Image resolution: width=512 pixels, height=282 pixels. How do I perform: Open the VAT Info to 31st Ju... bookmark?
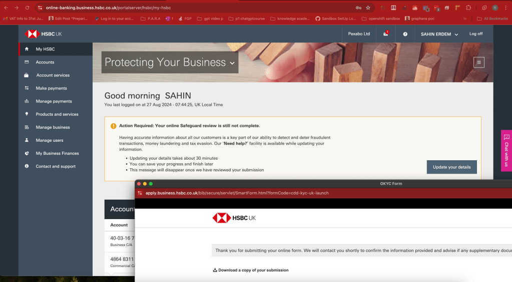tap(23, 18)
